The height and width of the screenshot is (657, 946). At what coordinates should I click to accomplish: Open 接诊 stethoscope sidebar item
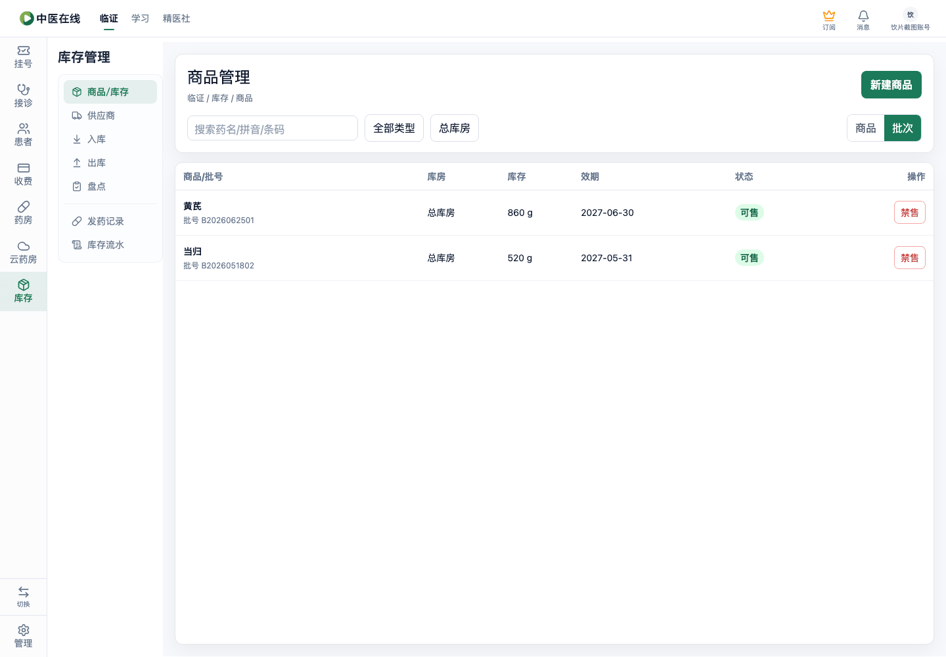(23, 96)
